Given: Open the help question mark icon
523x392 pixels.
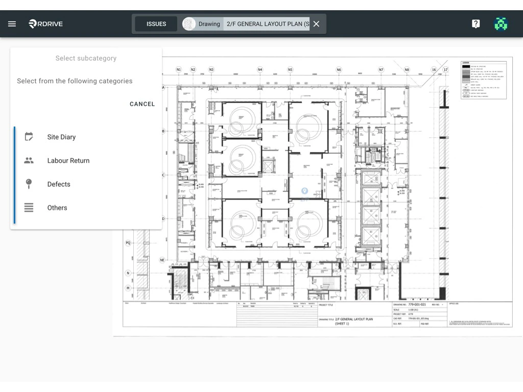Looking at the screenshot, I should click(476, 23).
